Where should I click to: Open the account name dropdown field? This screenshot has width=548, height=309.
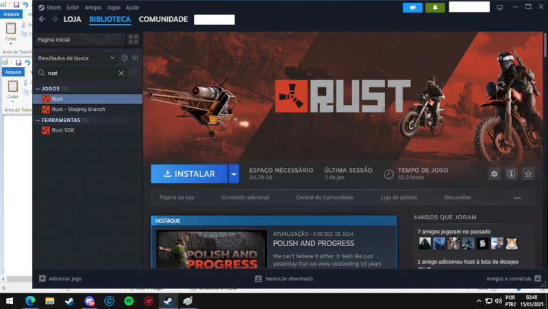469,7
